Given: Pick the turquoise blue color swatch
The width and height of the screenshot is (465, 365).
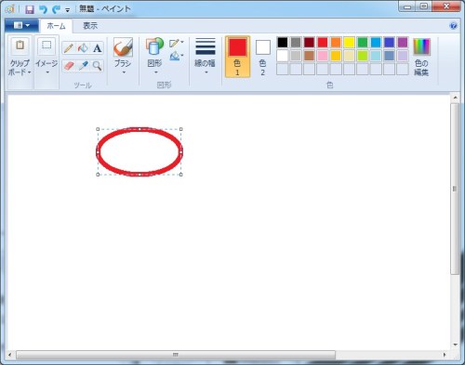Looking at the screenshot, I should 376,43.
